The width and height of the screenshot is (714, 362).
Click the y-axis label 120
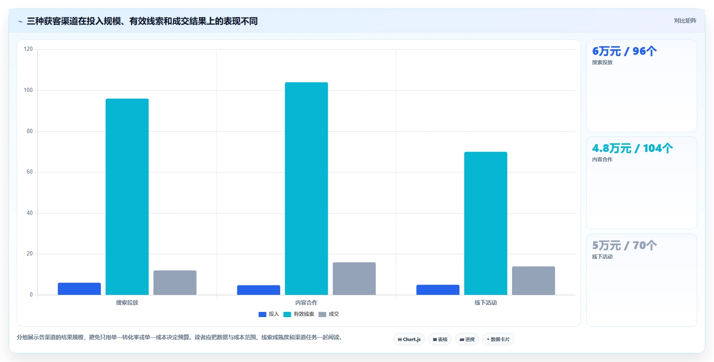[28, 49]
